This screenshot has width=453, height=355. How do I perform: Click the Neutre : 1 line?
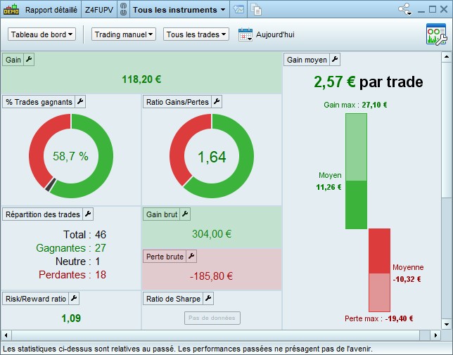click(77, 262)
